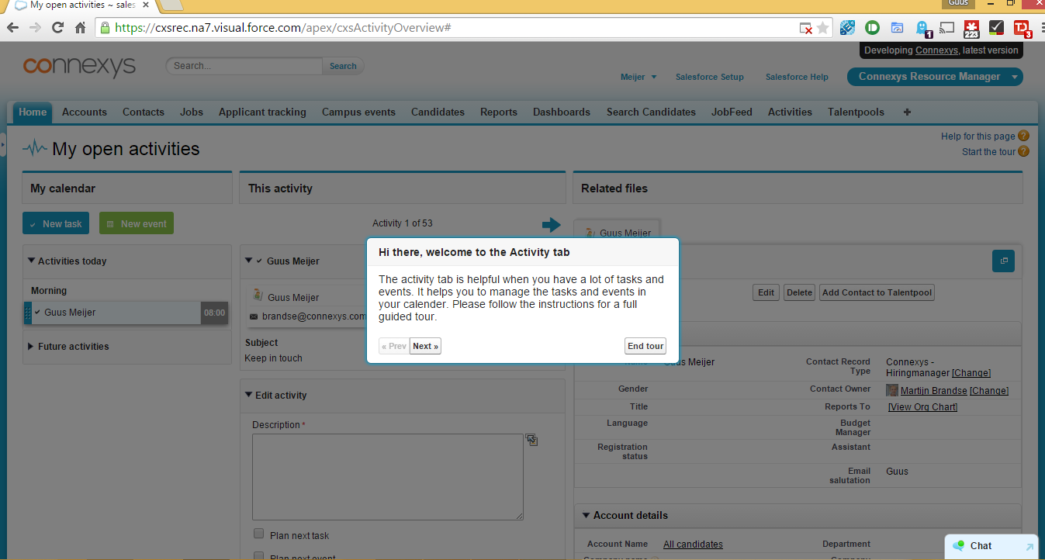Screen dimensions: 1045x560
Task: Click the Delete contact button
Action: 799,292
